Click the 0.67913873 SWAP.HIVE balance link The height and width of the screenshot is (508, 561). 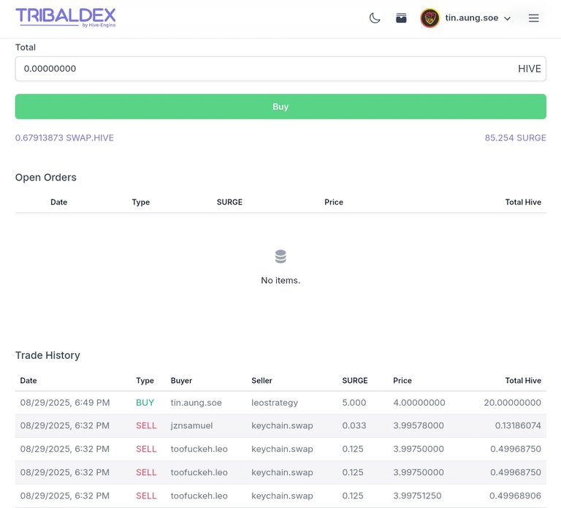point(64,138)
